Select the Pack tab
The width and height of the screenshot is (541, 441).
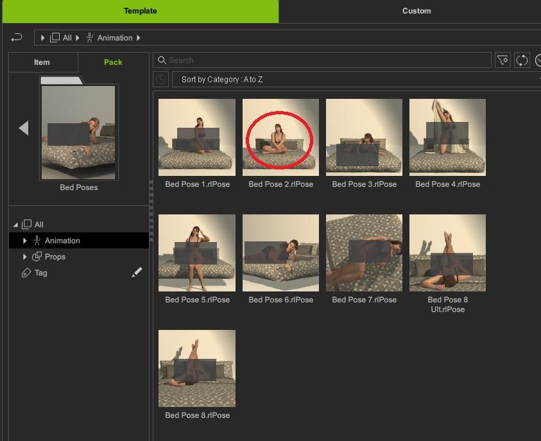click(113, 62)
